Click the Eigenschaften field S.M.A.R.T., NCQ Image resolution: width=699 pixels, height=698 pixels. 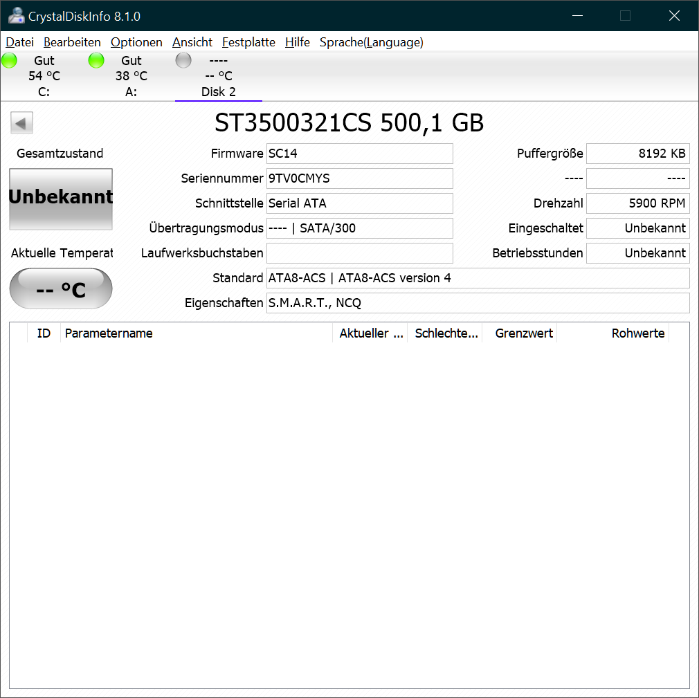478,303
